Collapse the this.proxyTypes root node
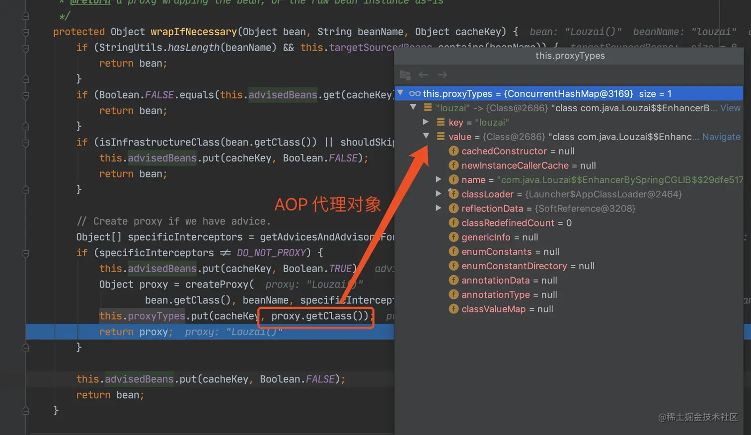751x435 pixels. (400, 93)
